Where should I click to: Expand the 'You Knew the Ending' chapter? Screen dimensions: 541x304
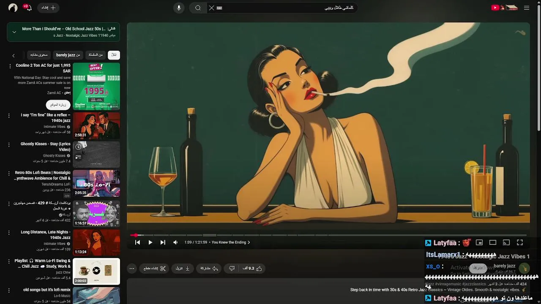tap(231, 242)
